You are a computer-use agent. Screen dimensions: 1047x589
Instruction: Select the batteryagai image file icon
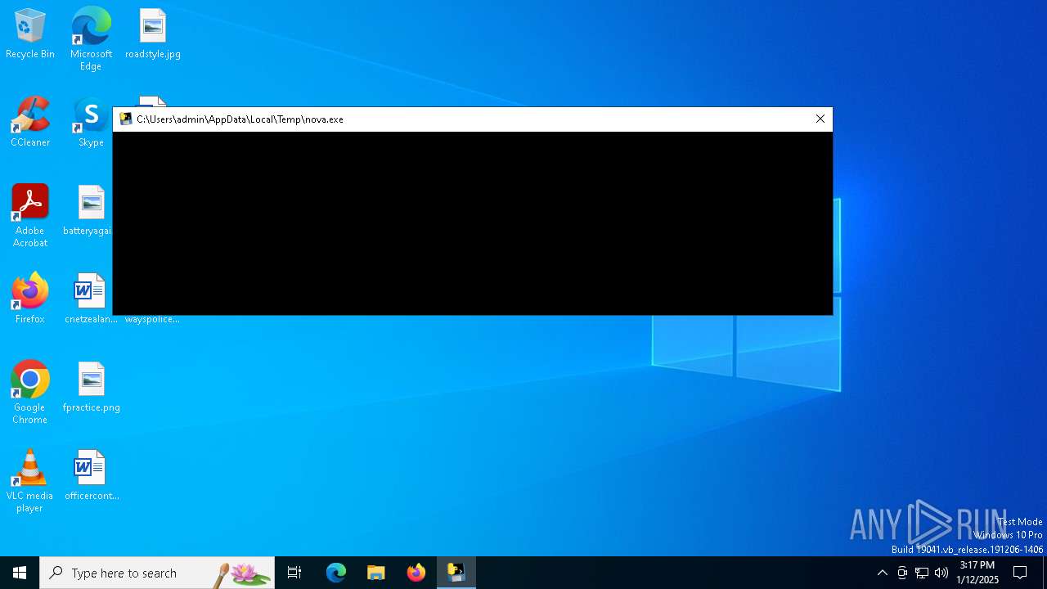click(x=91, y=211)
